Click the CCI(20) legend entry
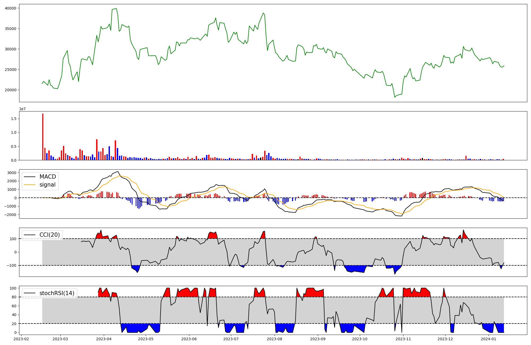The image size is (531, 345). pos(49,235)
